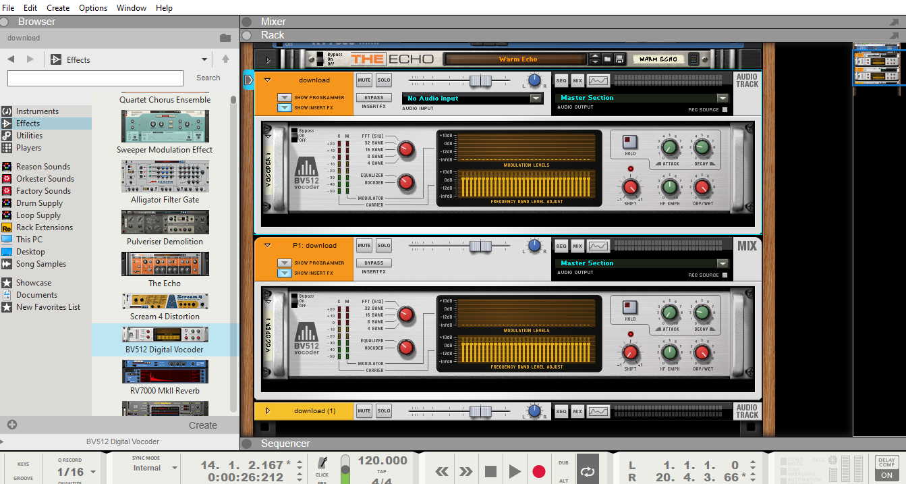Image resolution: width=906 pixels, height=484 pixels.
Task: Toggle the loop button in the transport
Action: (588, 472)
